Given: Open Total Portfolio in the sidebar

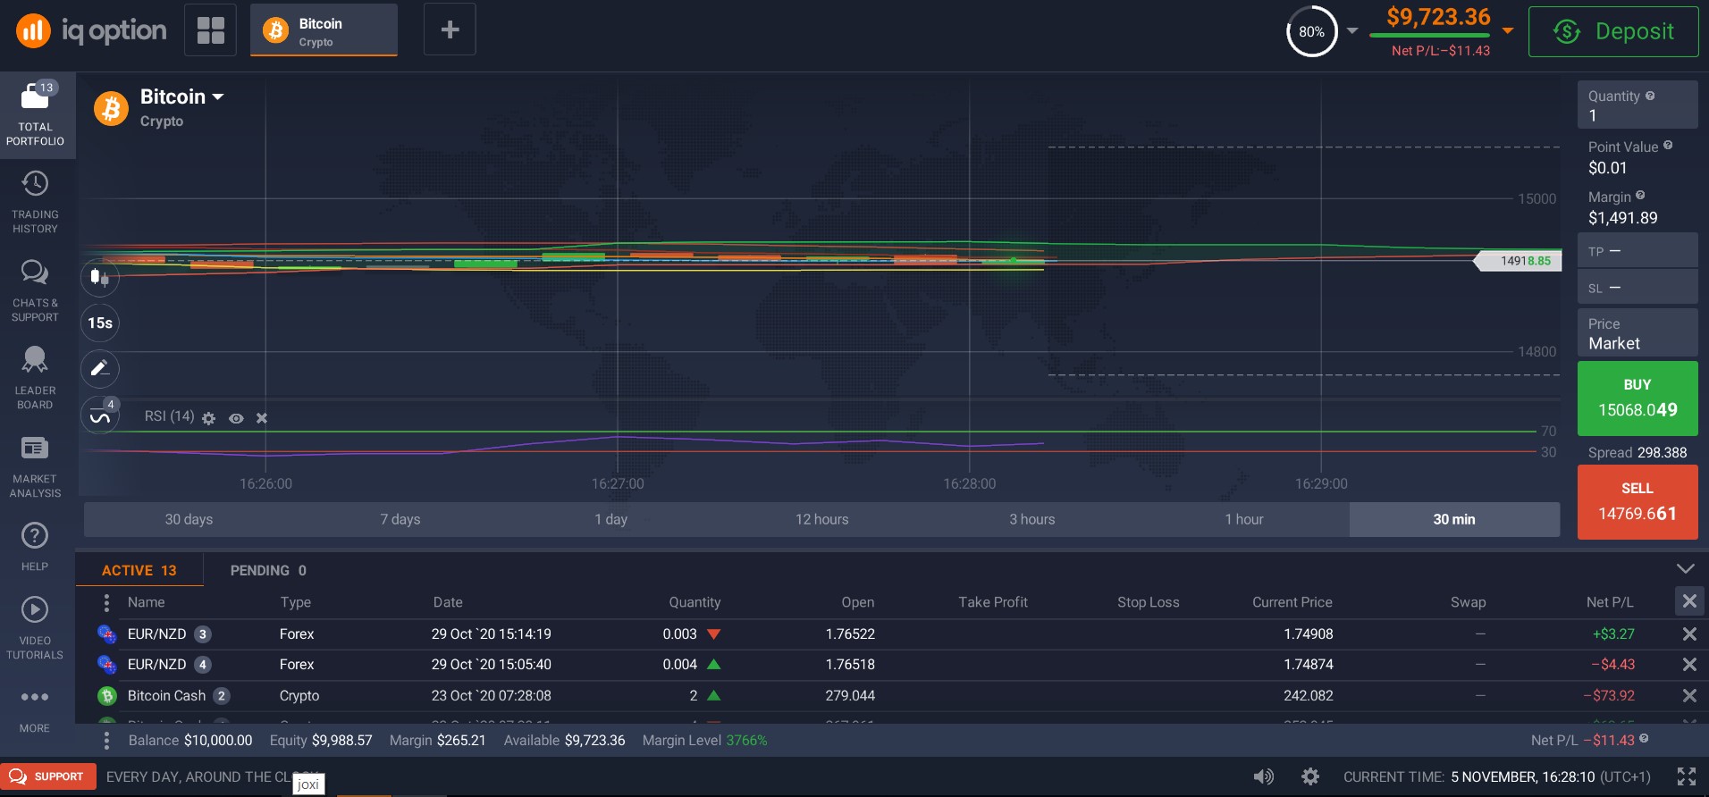Looking at the screenshot, I should coord(35,114).
